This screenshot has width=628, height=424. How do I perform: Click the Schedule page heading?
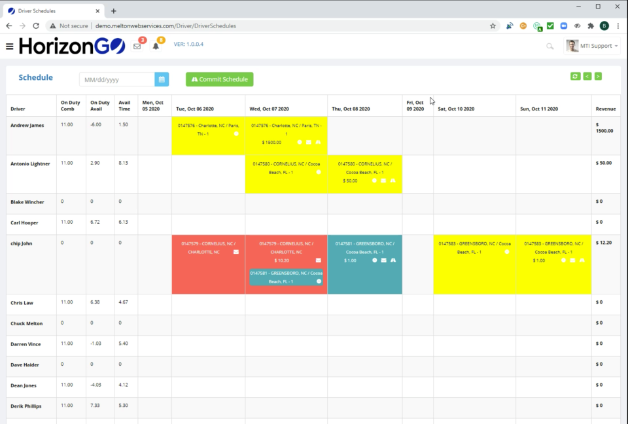coord(35,77)
